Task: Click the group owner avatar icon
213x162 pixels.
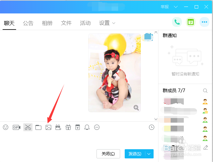Action: (205, 102)
